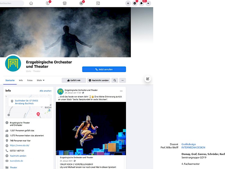The width and height of the screenshot is (225, 169).
Task: Click the category folder icon beside Theater
Action: click(7, 167)
